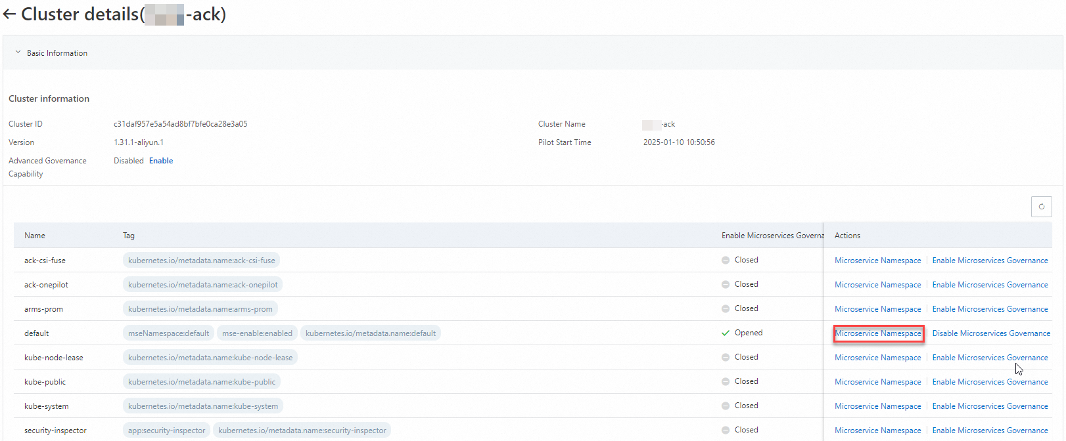Enable Microservices Governance for arms-prom

click(990, 309)
